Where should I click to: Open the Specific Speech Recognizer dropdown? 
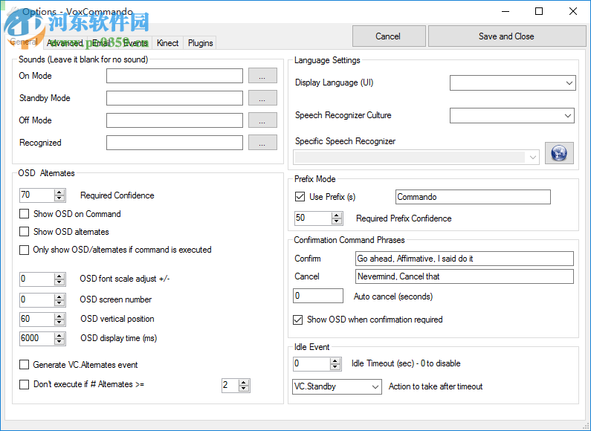click(416, 157)
